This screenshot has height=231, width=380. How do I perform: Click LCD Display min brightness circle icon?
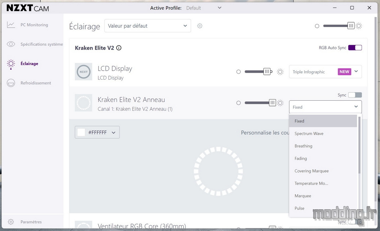click(x=238, y=72)
